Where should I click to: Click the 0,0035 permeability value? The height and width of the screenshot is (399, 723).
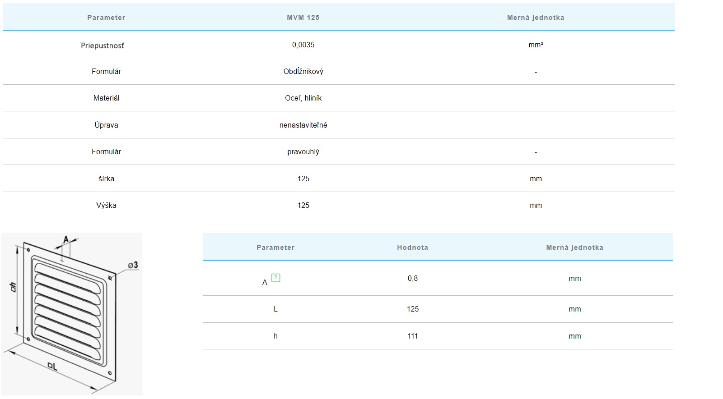pyautogui.click(x=303, y=45)
